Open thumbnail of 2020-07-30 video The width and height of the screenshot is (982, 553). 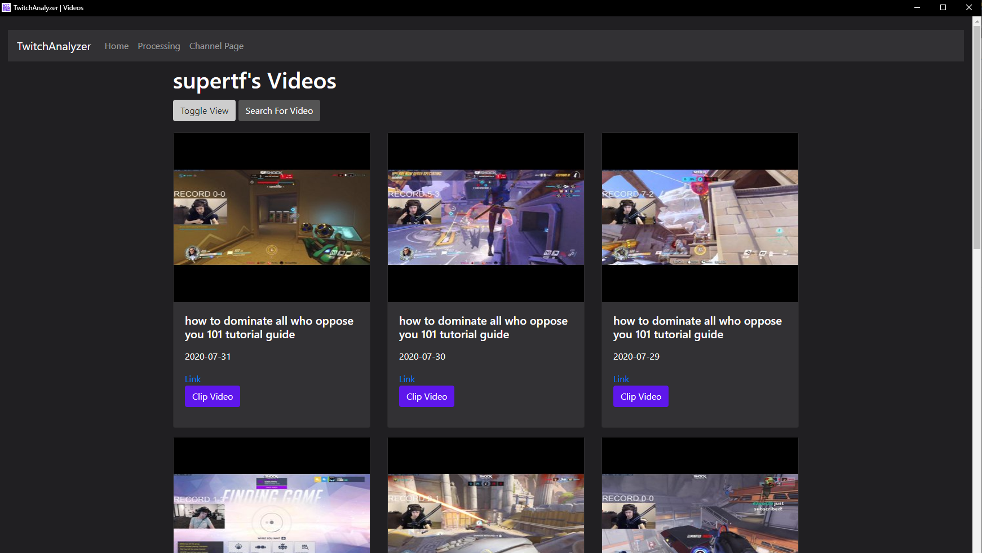486,218
